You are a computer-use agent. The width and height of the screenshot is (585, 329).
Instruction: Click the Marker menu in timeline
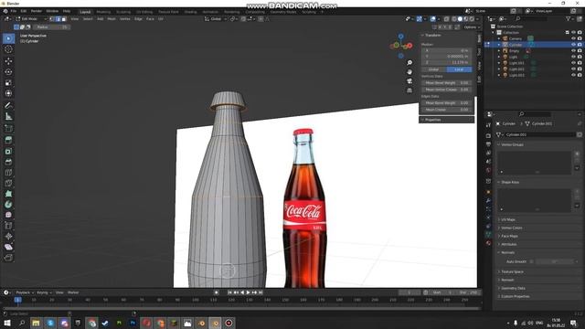tap(73, 292)
